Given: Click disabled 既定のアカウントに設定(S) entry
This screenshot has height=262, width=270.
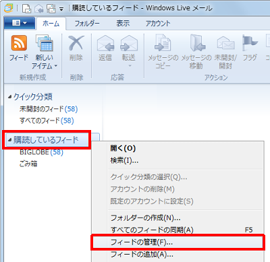Looking at the screenshot, I should 178,201.
